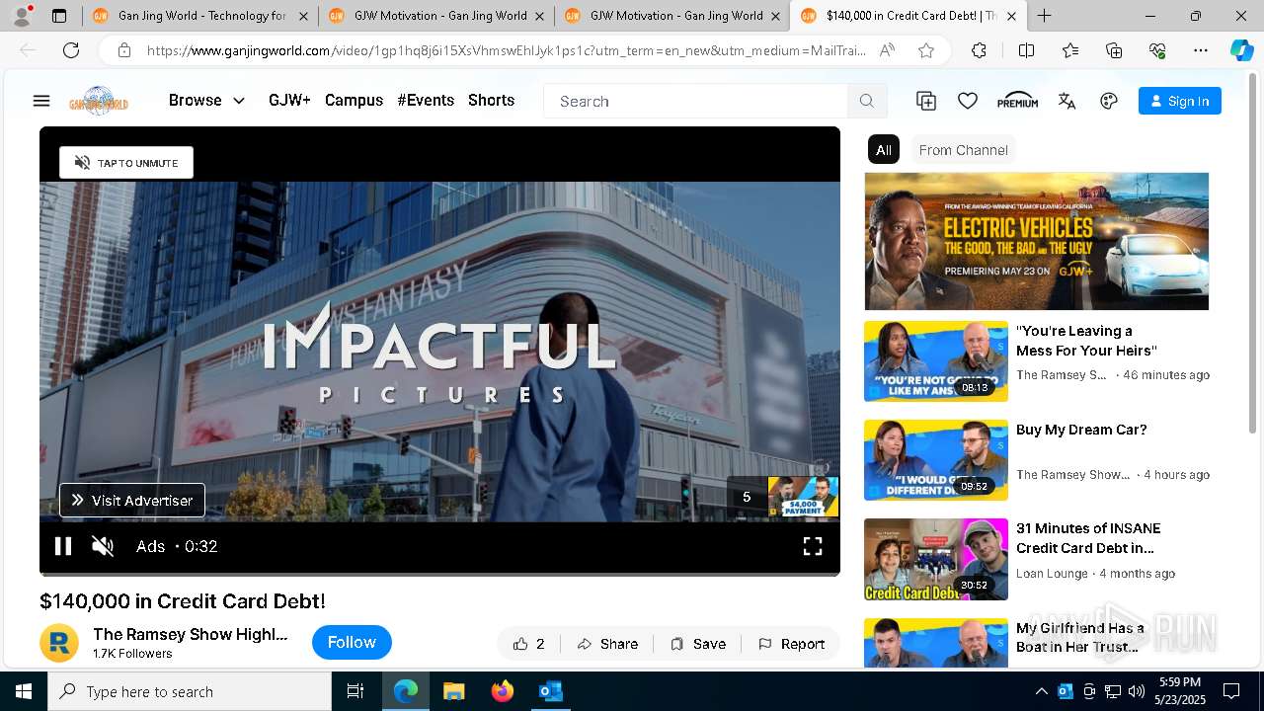Expand the Browse dropdown

point(206,101)
